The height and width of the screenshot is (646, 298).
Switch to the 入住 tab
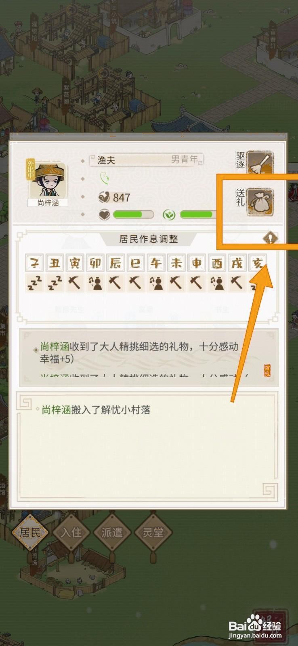pyautogui.click(x=71, y=532)
